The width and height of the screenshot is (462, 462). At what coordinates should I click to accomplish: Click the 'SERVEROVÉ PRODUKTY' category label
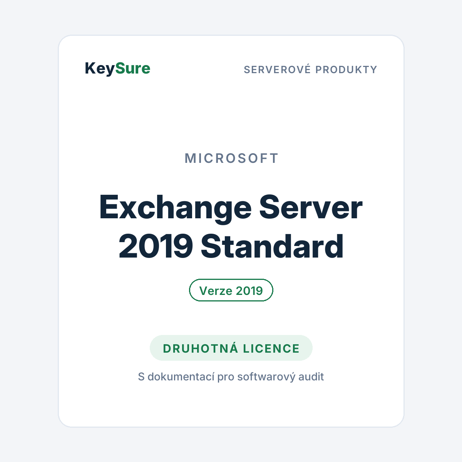coord(310,70)
